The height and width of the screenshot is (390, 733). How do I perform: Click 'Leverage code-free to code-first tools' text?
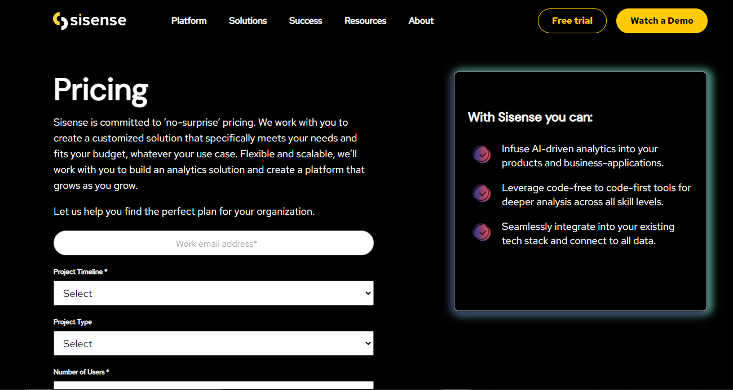[x=597, y=194]
